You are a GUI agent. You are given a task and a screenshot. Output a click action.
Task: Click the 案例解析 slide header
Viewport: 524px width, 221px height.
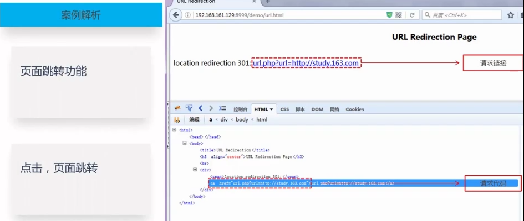(81, 15)
